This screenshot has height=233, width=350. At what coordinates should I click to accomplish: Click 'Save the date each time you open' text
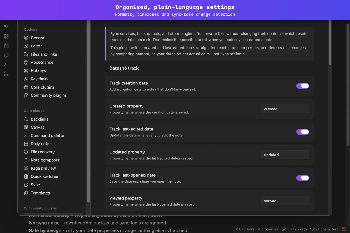pos(145,181)
